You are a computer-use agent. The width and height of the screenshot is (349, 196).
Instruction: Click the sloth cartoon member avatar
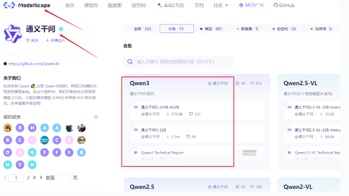[x=81, y=140]
